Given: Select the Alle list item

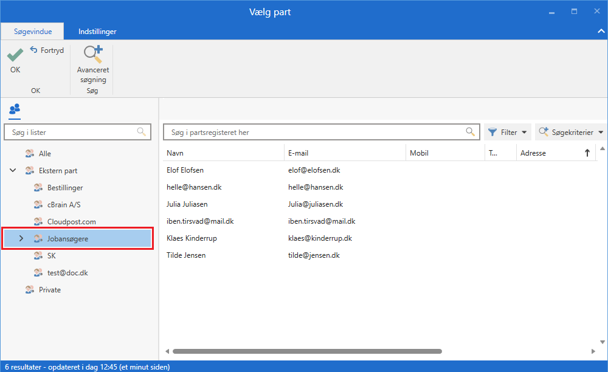Looking at the screenshot, I should click(x=45, y=154).
